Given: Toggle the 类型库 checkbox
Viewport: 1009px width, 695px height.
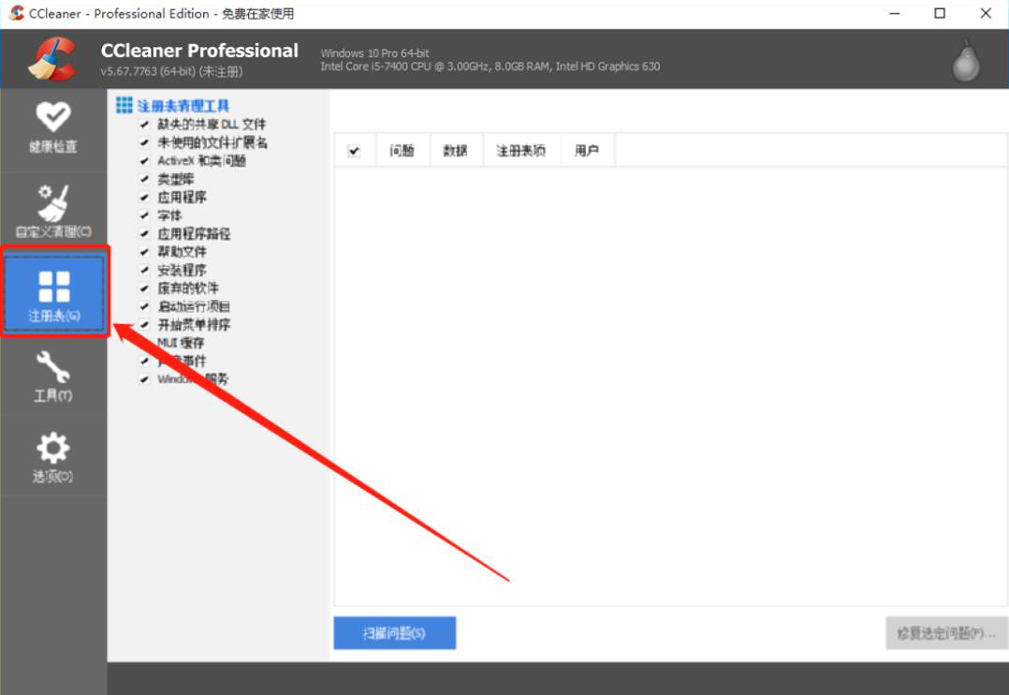Looking at the screenshot, I should pos(144,178).
